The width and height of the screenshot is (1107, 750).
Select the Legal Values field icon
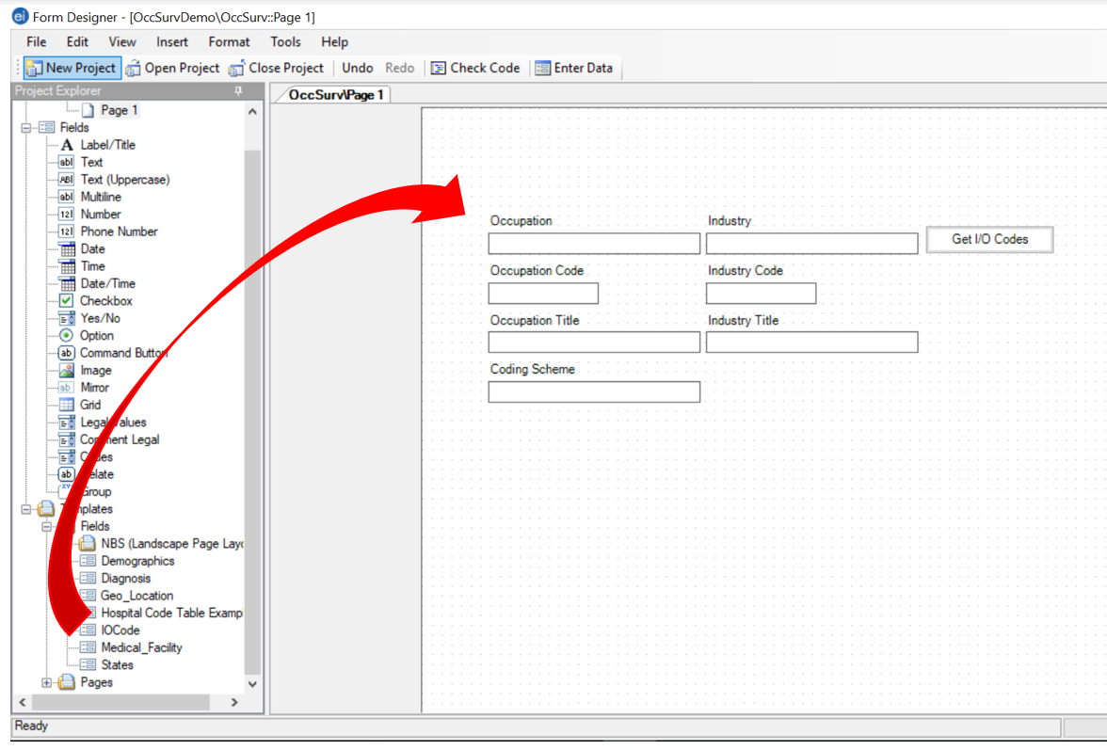pos(67,422)
